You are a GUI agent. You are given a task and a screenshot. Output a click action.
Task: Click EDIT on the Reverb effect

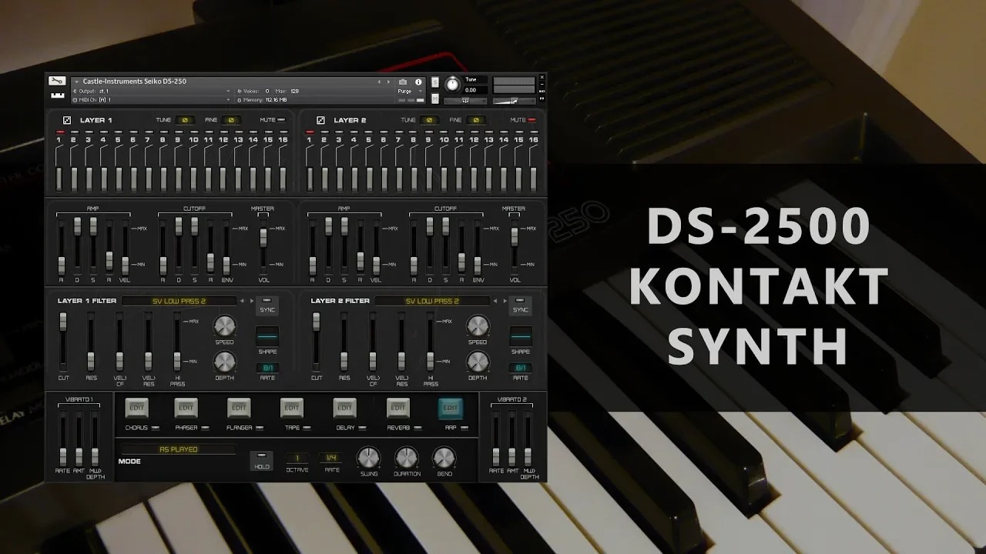398,407
